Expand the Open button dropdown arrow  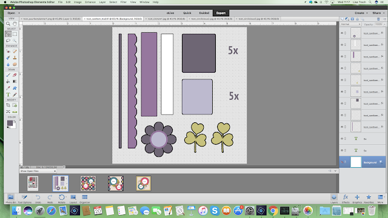[x=19, y=13]
